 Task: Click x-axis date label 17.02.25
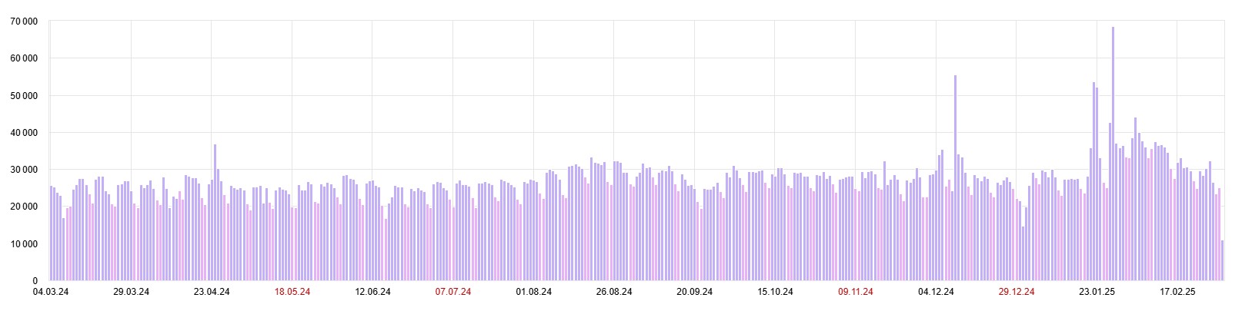1177,292
